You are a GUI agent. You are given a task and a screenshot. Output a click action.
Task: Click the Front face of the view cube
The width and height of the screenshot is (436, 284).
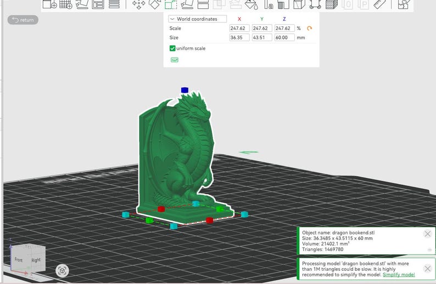19,260
